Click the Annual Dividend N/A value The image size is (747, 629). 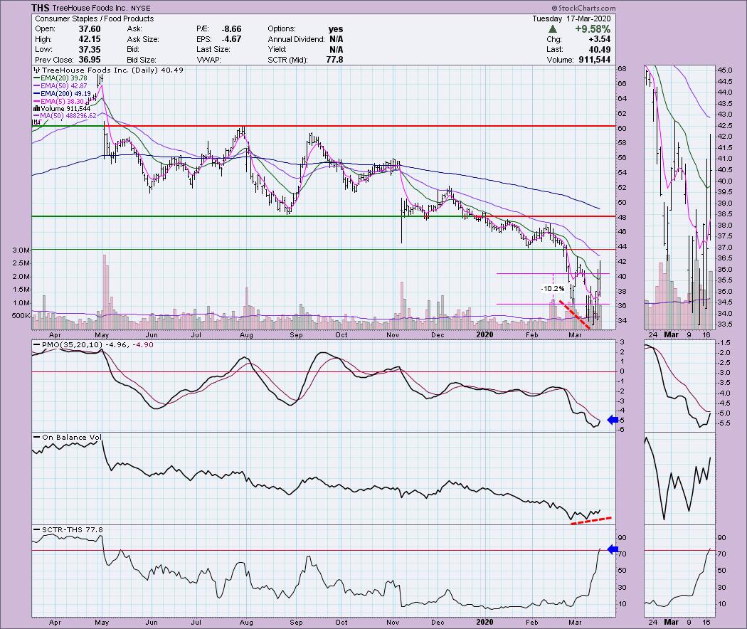pos(336,39)
